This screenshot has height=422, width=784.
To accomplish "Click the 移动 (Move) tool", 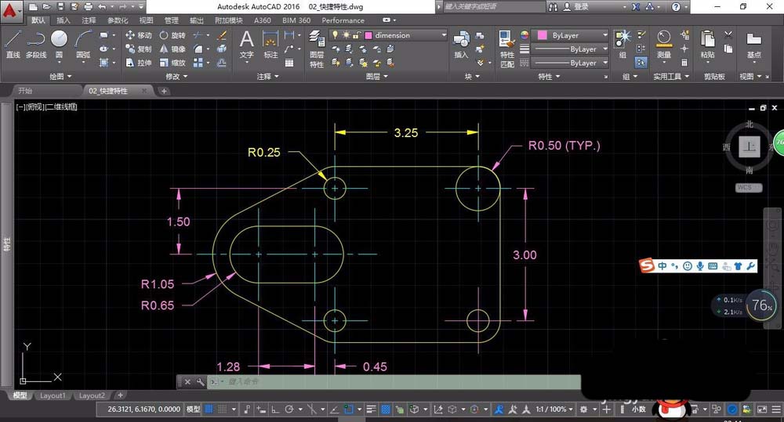I will point(137,35).
